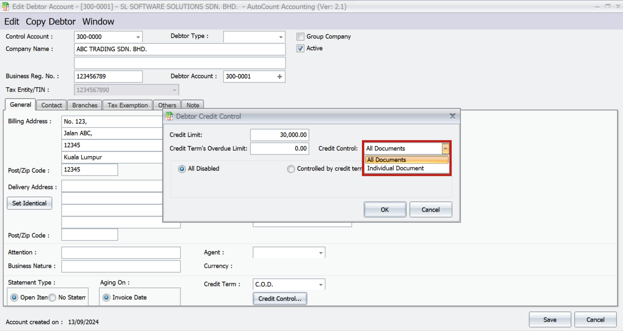Choose All Documents from the dropdown list
The width and height of the screenshot is (623, 331).
pos(407,160)
